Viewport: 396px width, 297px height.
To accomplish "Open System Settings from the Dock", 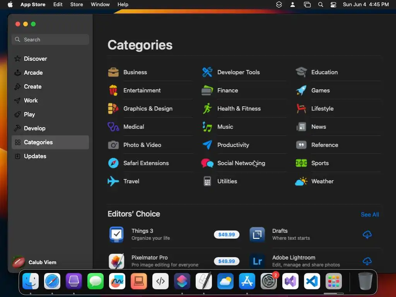I will point(269,281).
